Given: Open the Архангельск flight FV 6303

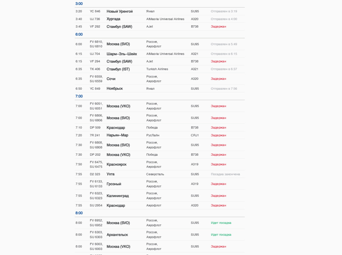Looking at the screenshot, I should (x=117, y=235).
